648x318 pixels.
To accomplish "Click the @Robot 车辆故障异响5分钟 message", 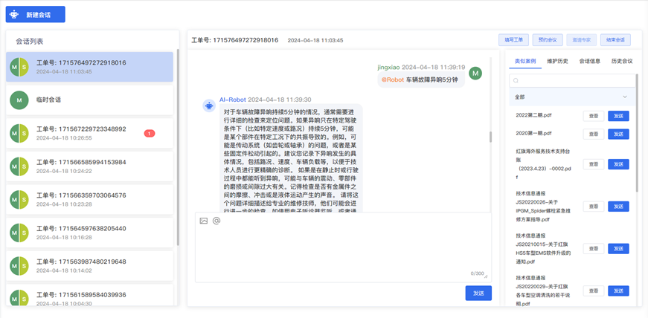I will click(x=421, y=79).
